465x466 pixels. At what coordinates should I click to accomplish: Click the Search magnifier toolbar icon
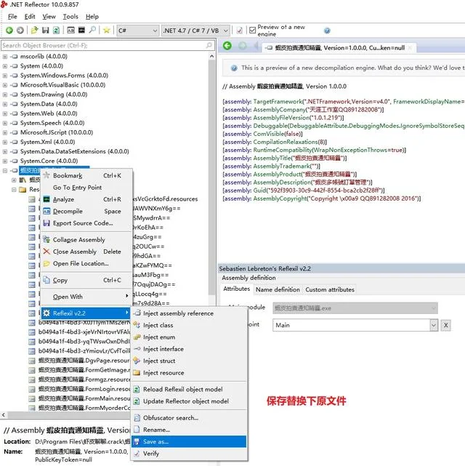click(x=92, y=31)
